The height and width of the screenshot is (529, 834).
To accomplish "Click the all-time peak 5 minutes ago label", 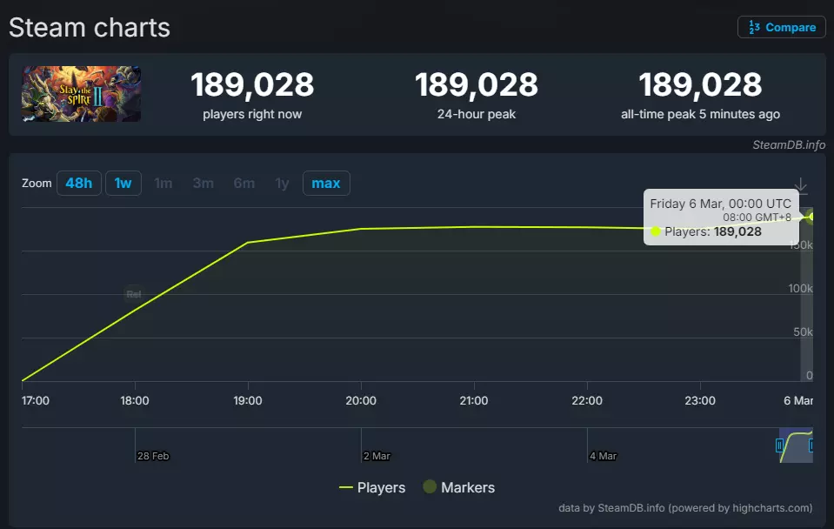I will pyautogui.click(x=700, y=114).
